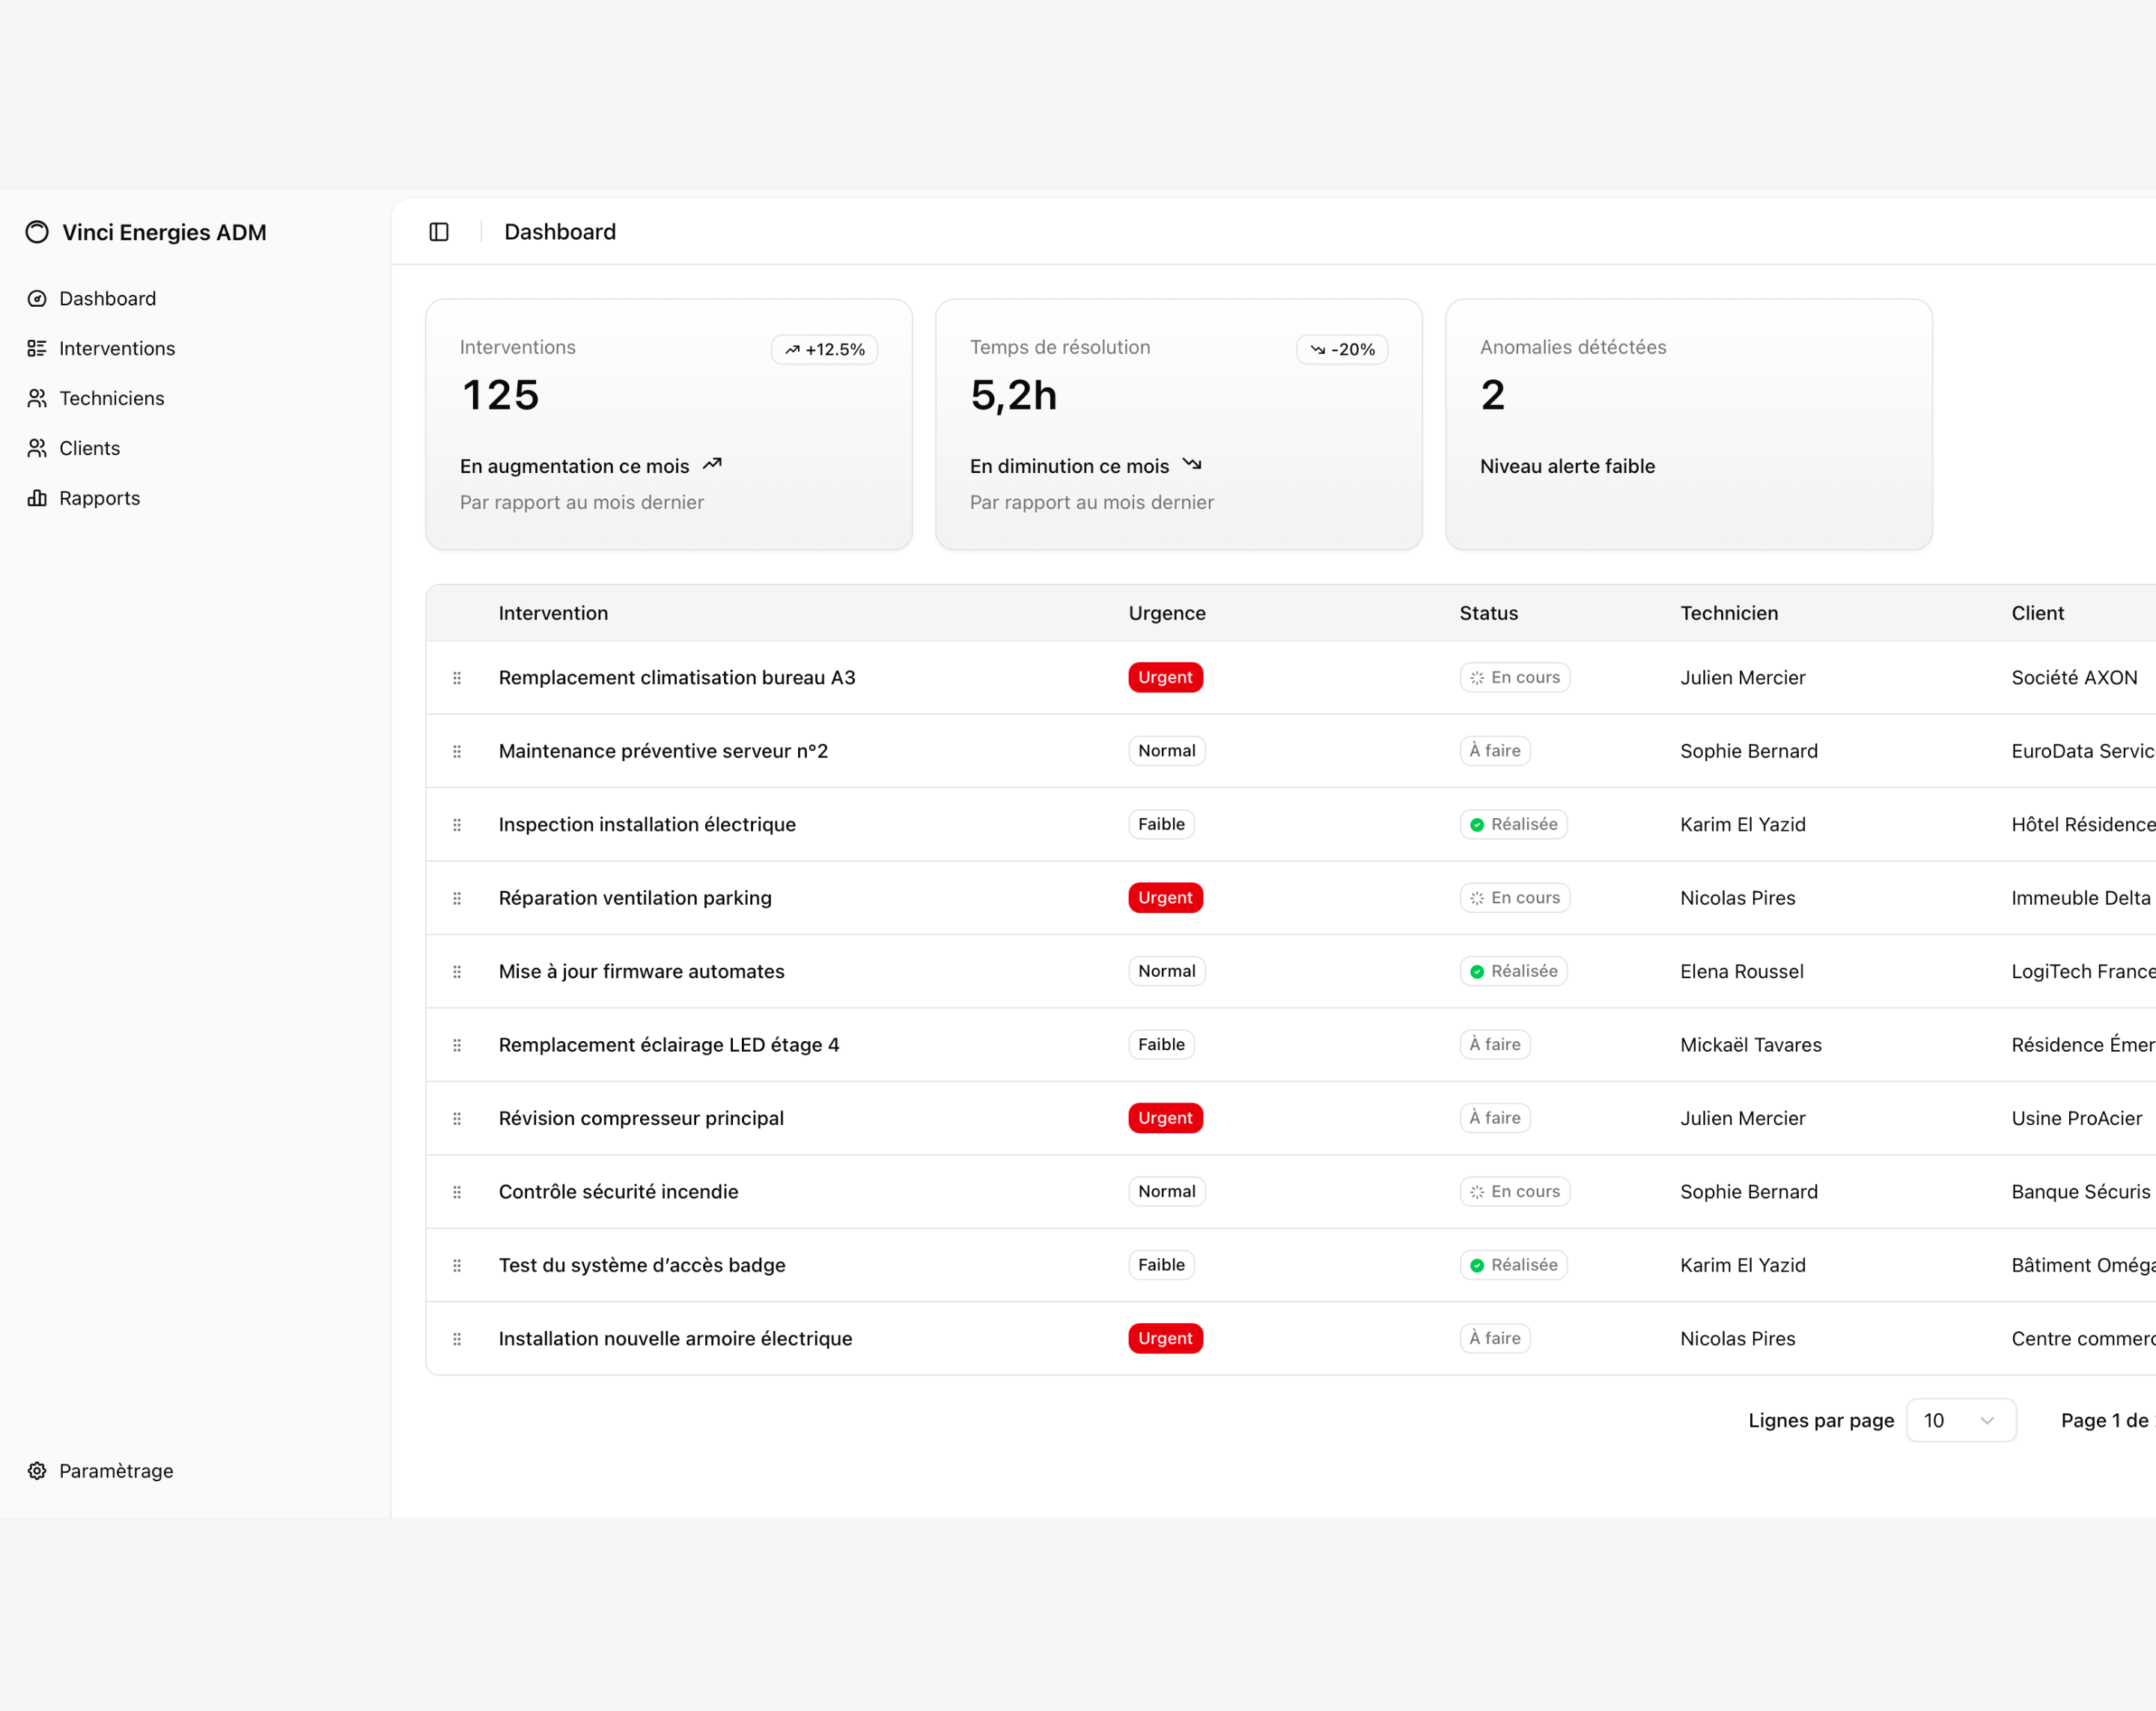
Task: Click technician Mickaël Tavares
Action: [x=1750, y=1045]
